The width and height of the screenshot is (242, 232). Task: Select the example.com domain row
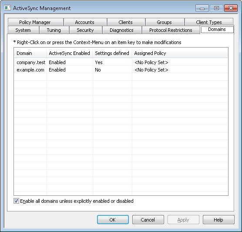point(121,70)
